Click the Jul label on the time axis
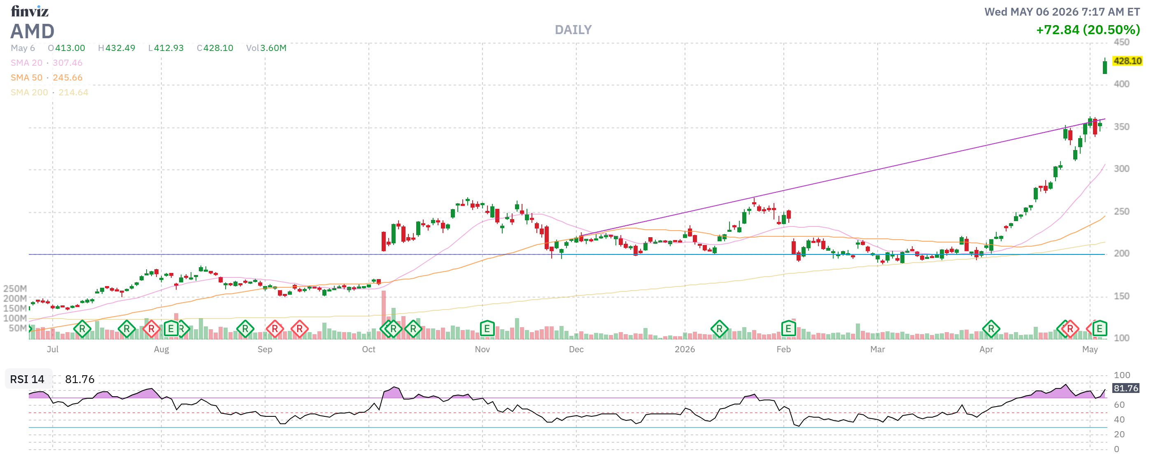This screenshot has height=462, width=1151. 53,350
